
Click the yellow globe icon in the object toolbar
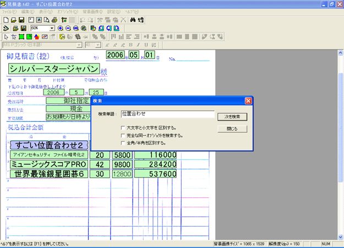pyautogui.click(x=62, y=37)
